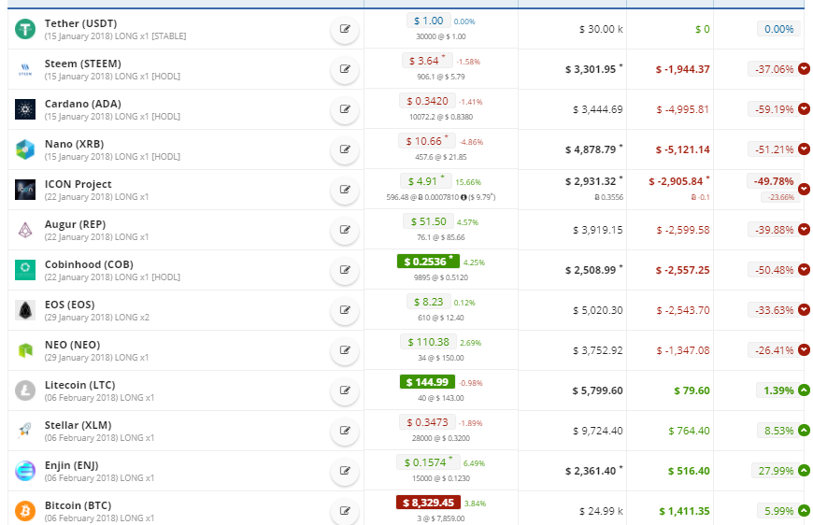Click the EOS red down arrow
The height and width of the screenshot is (525, 813).
804,309
